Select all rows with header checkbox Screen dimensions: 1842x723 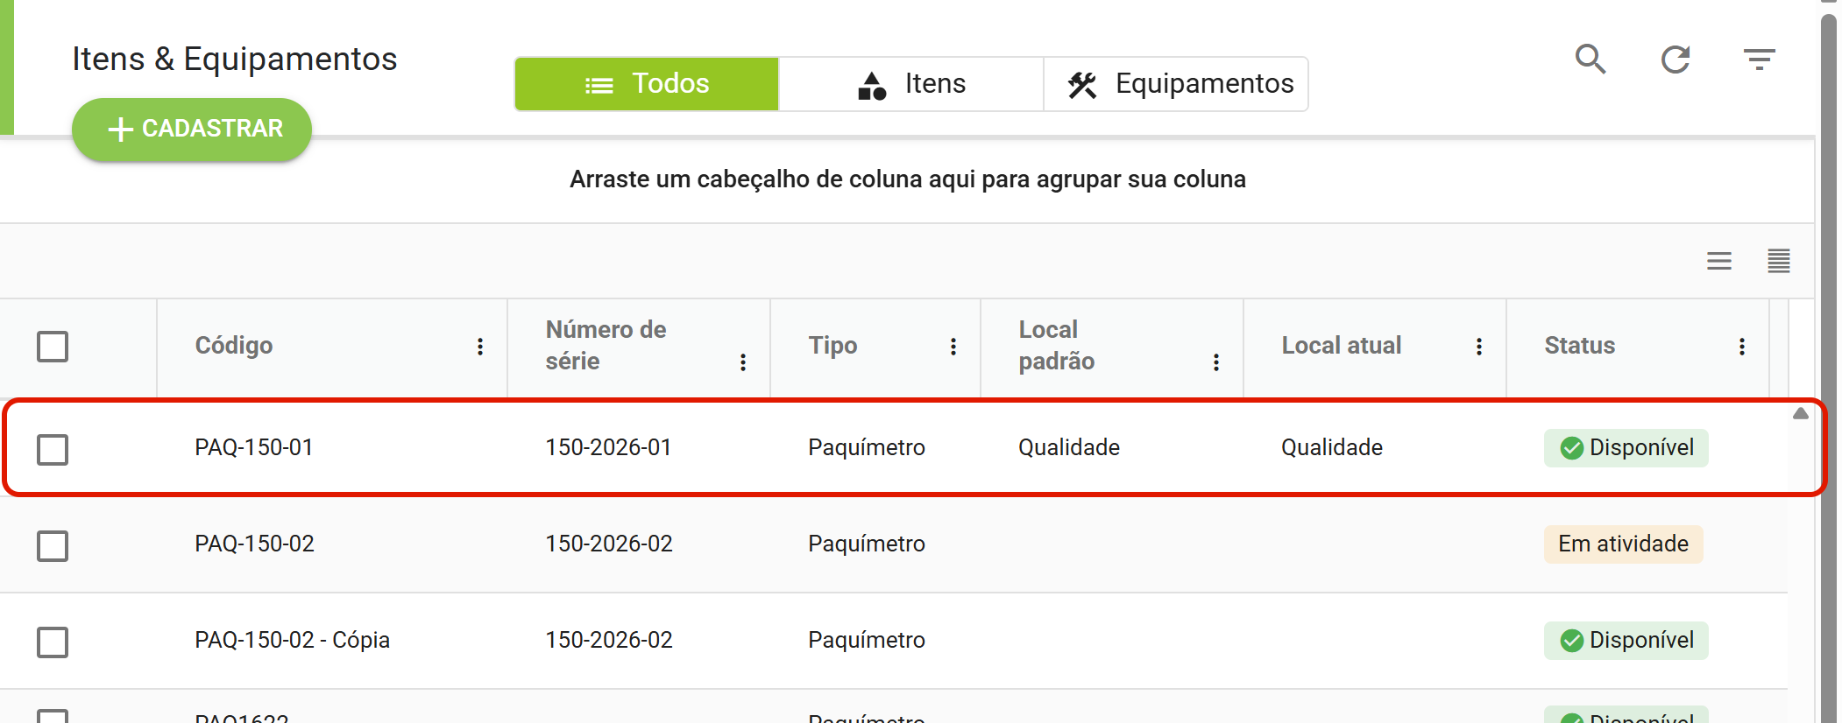click(x=53, y=347)
